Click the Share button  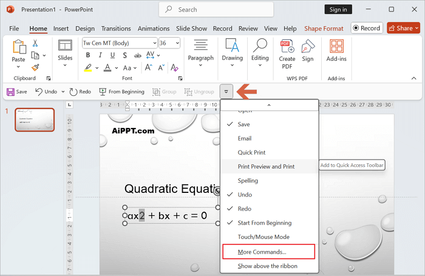click(x=403, y=28)
